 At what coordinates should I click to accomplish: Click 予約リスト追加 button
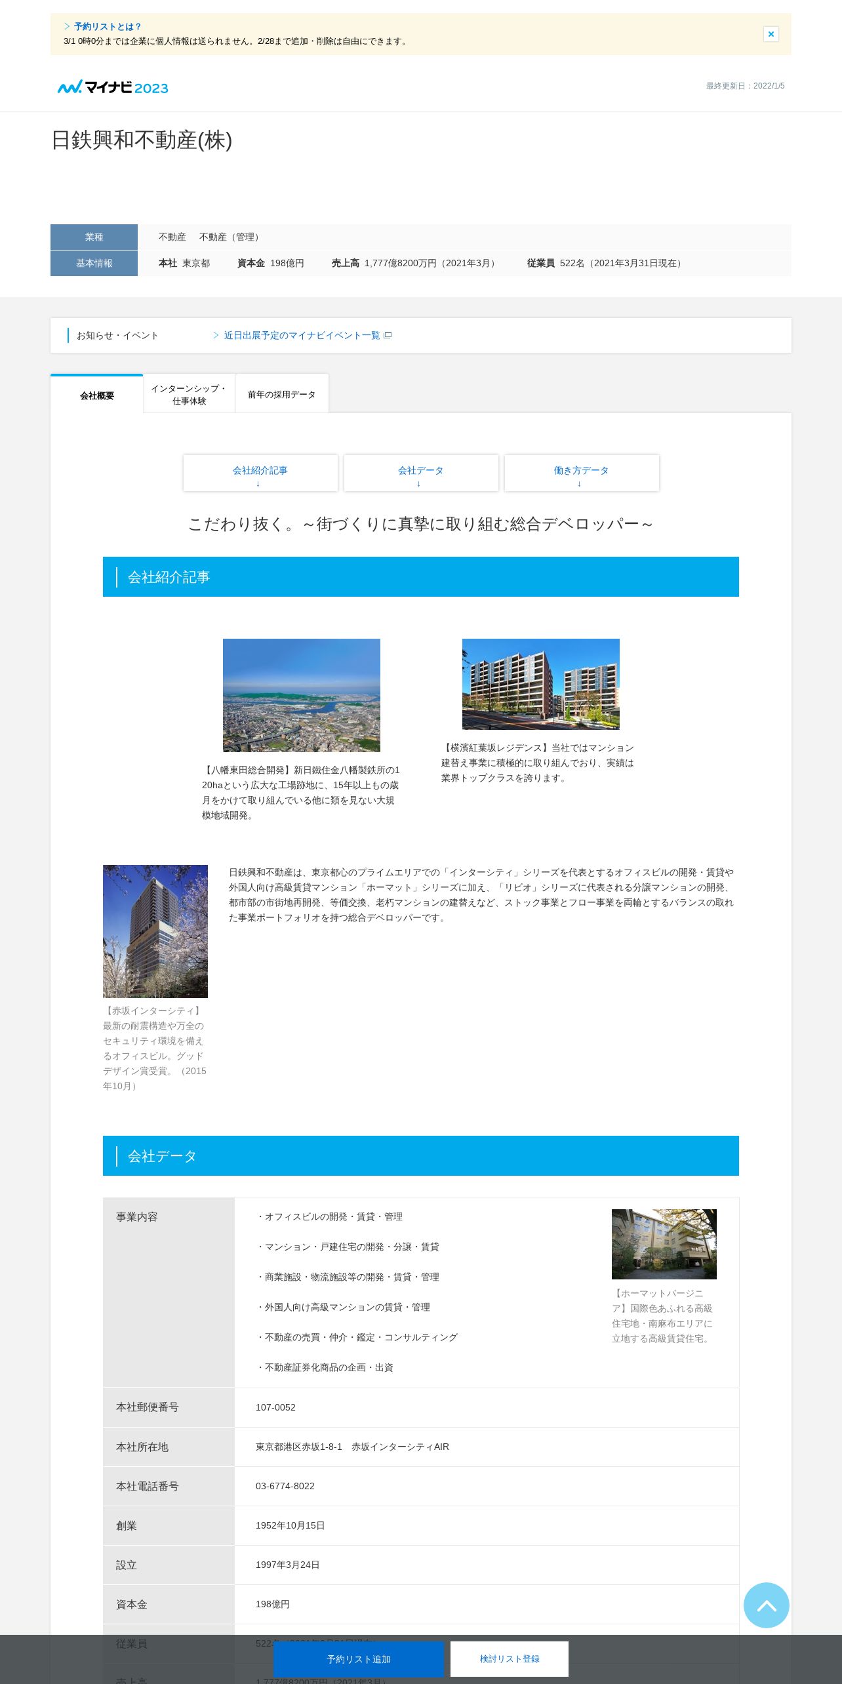(359, 1659)
